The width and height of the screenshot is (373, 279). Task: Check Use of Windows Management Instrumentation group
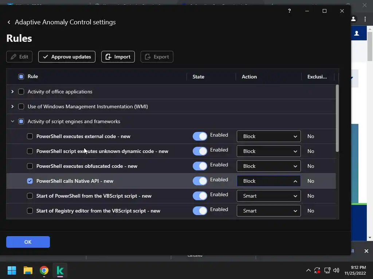[21, 106]
